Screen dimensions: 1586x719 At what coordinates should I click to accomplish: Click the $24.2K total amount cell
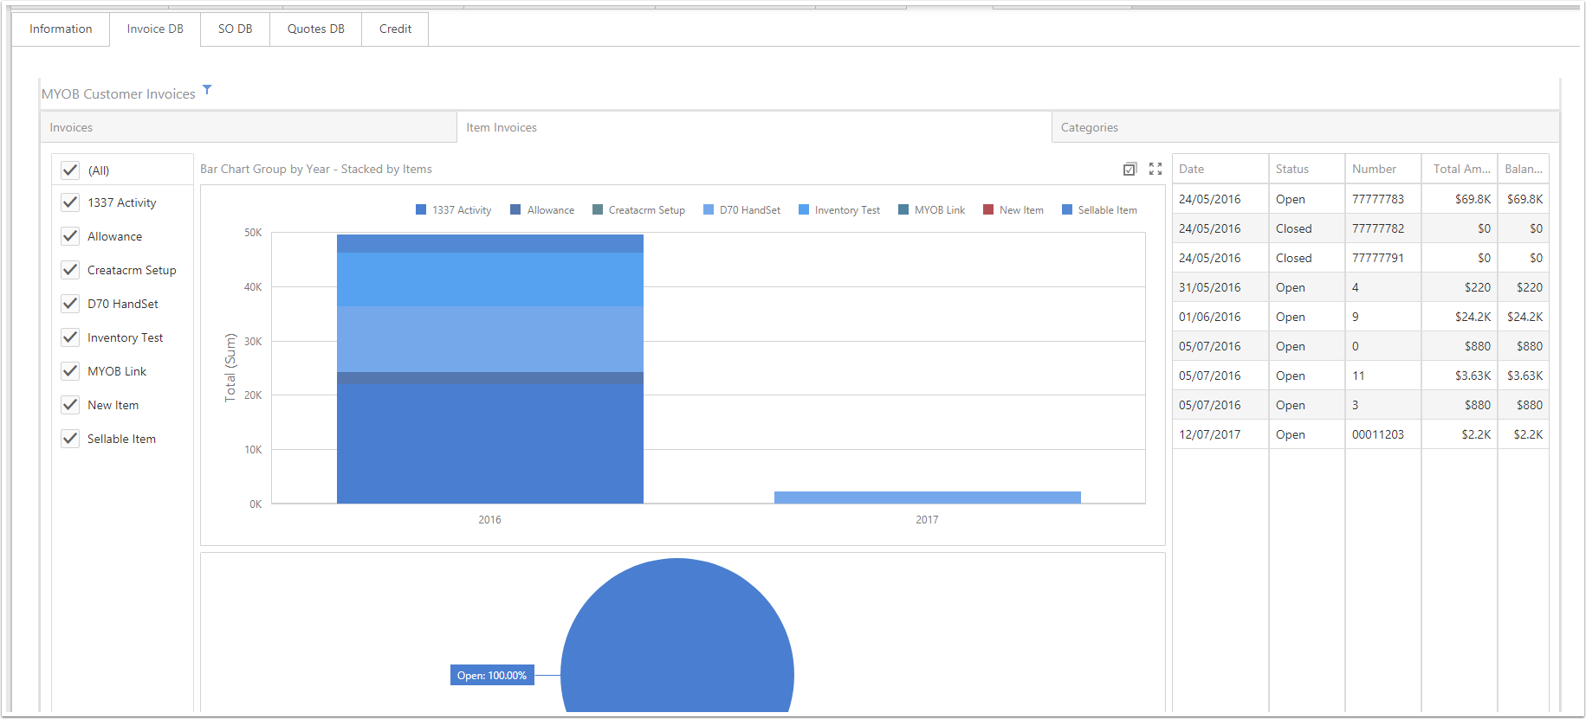[x=1460, y=317]
